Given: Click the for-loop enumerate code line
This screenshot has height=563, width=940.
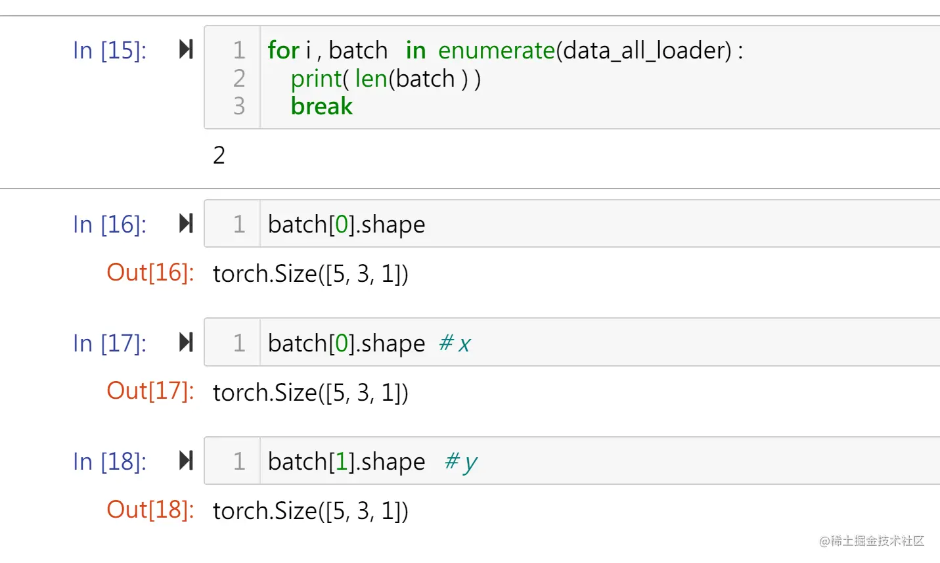Looking at the screenshot, I should 504,51.
